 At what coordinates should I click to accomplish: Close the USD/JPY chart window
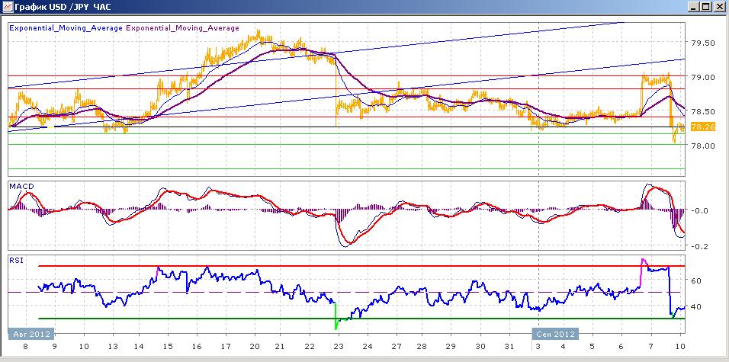(718, 7)
